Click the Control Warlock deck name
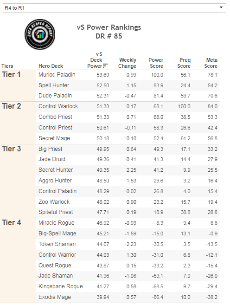 tap(58, 106)
